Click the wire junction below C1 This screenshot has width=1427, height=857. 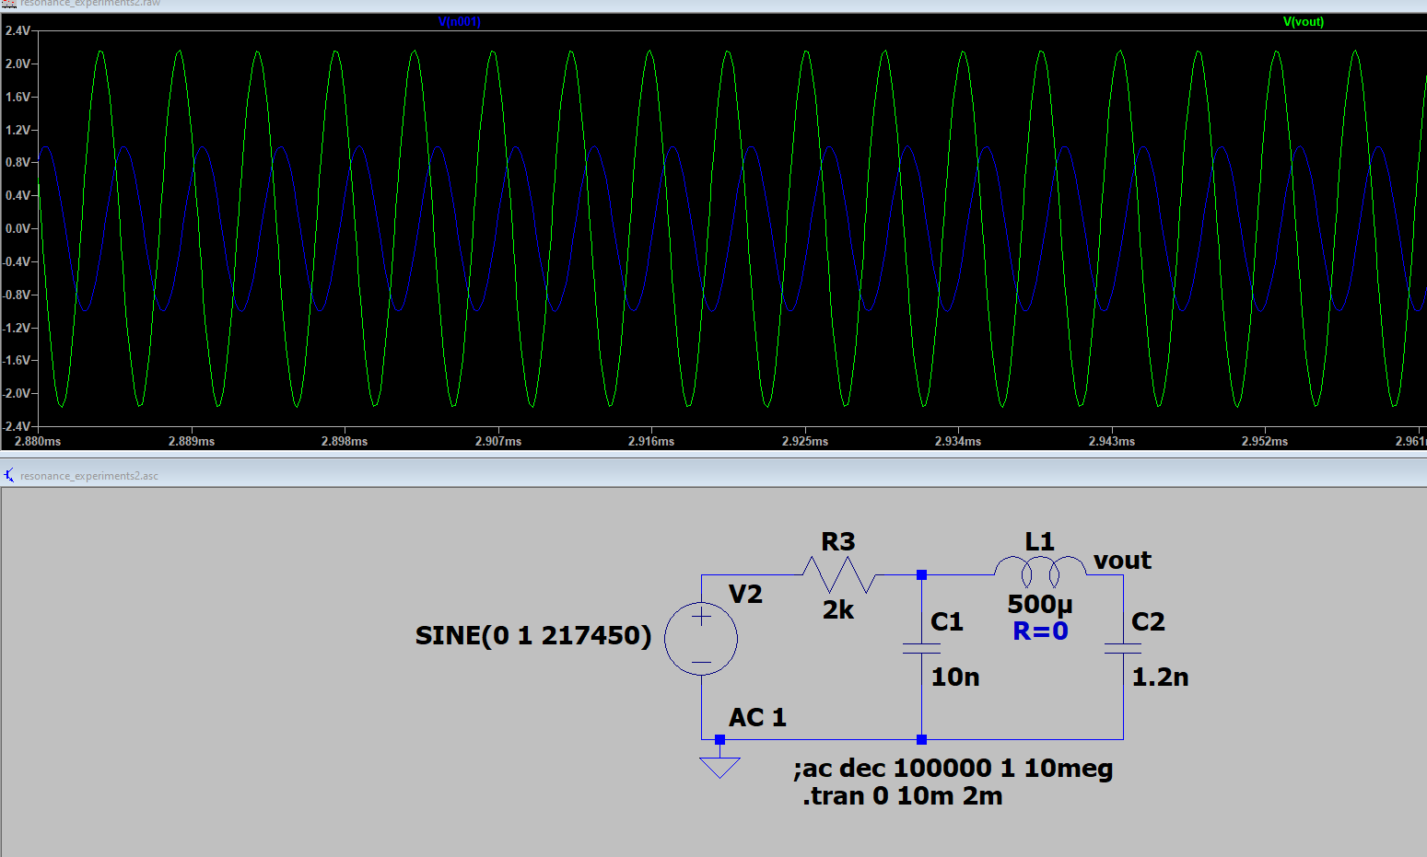(x=921, y=739)
